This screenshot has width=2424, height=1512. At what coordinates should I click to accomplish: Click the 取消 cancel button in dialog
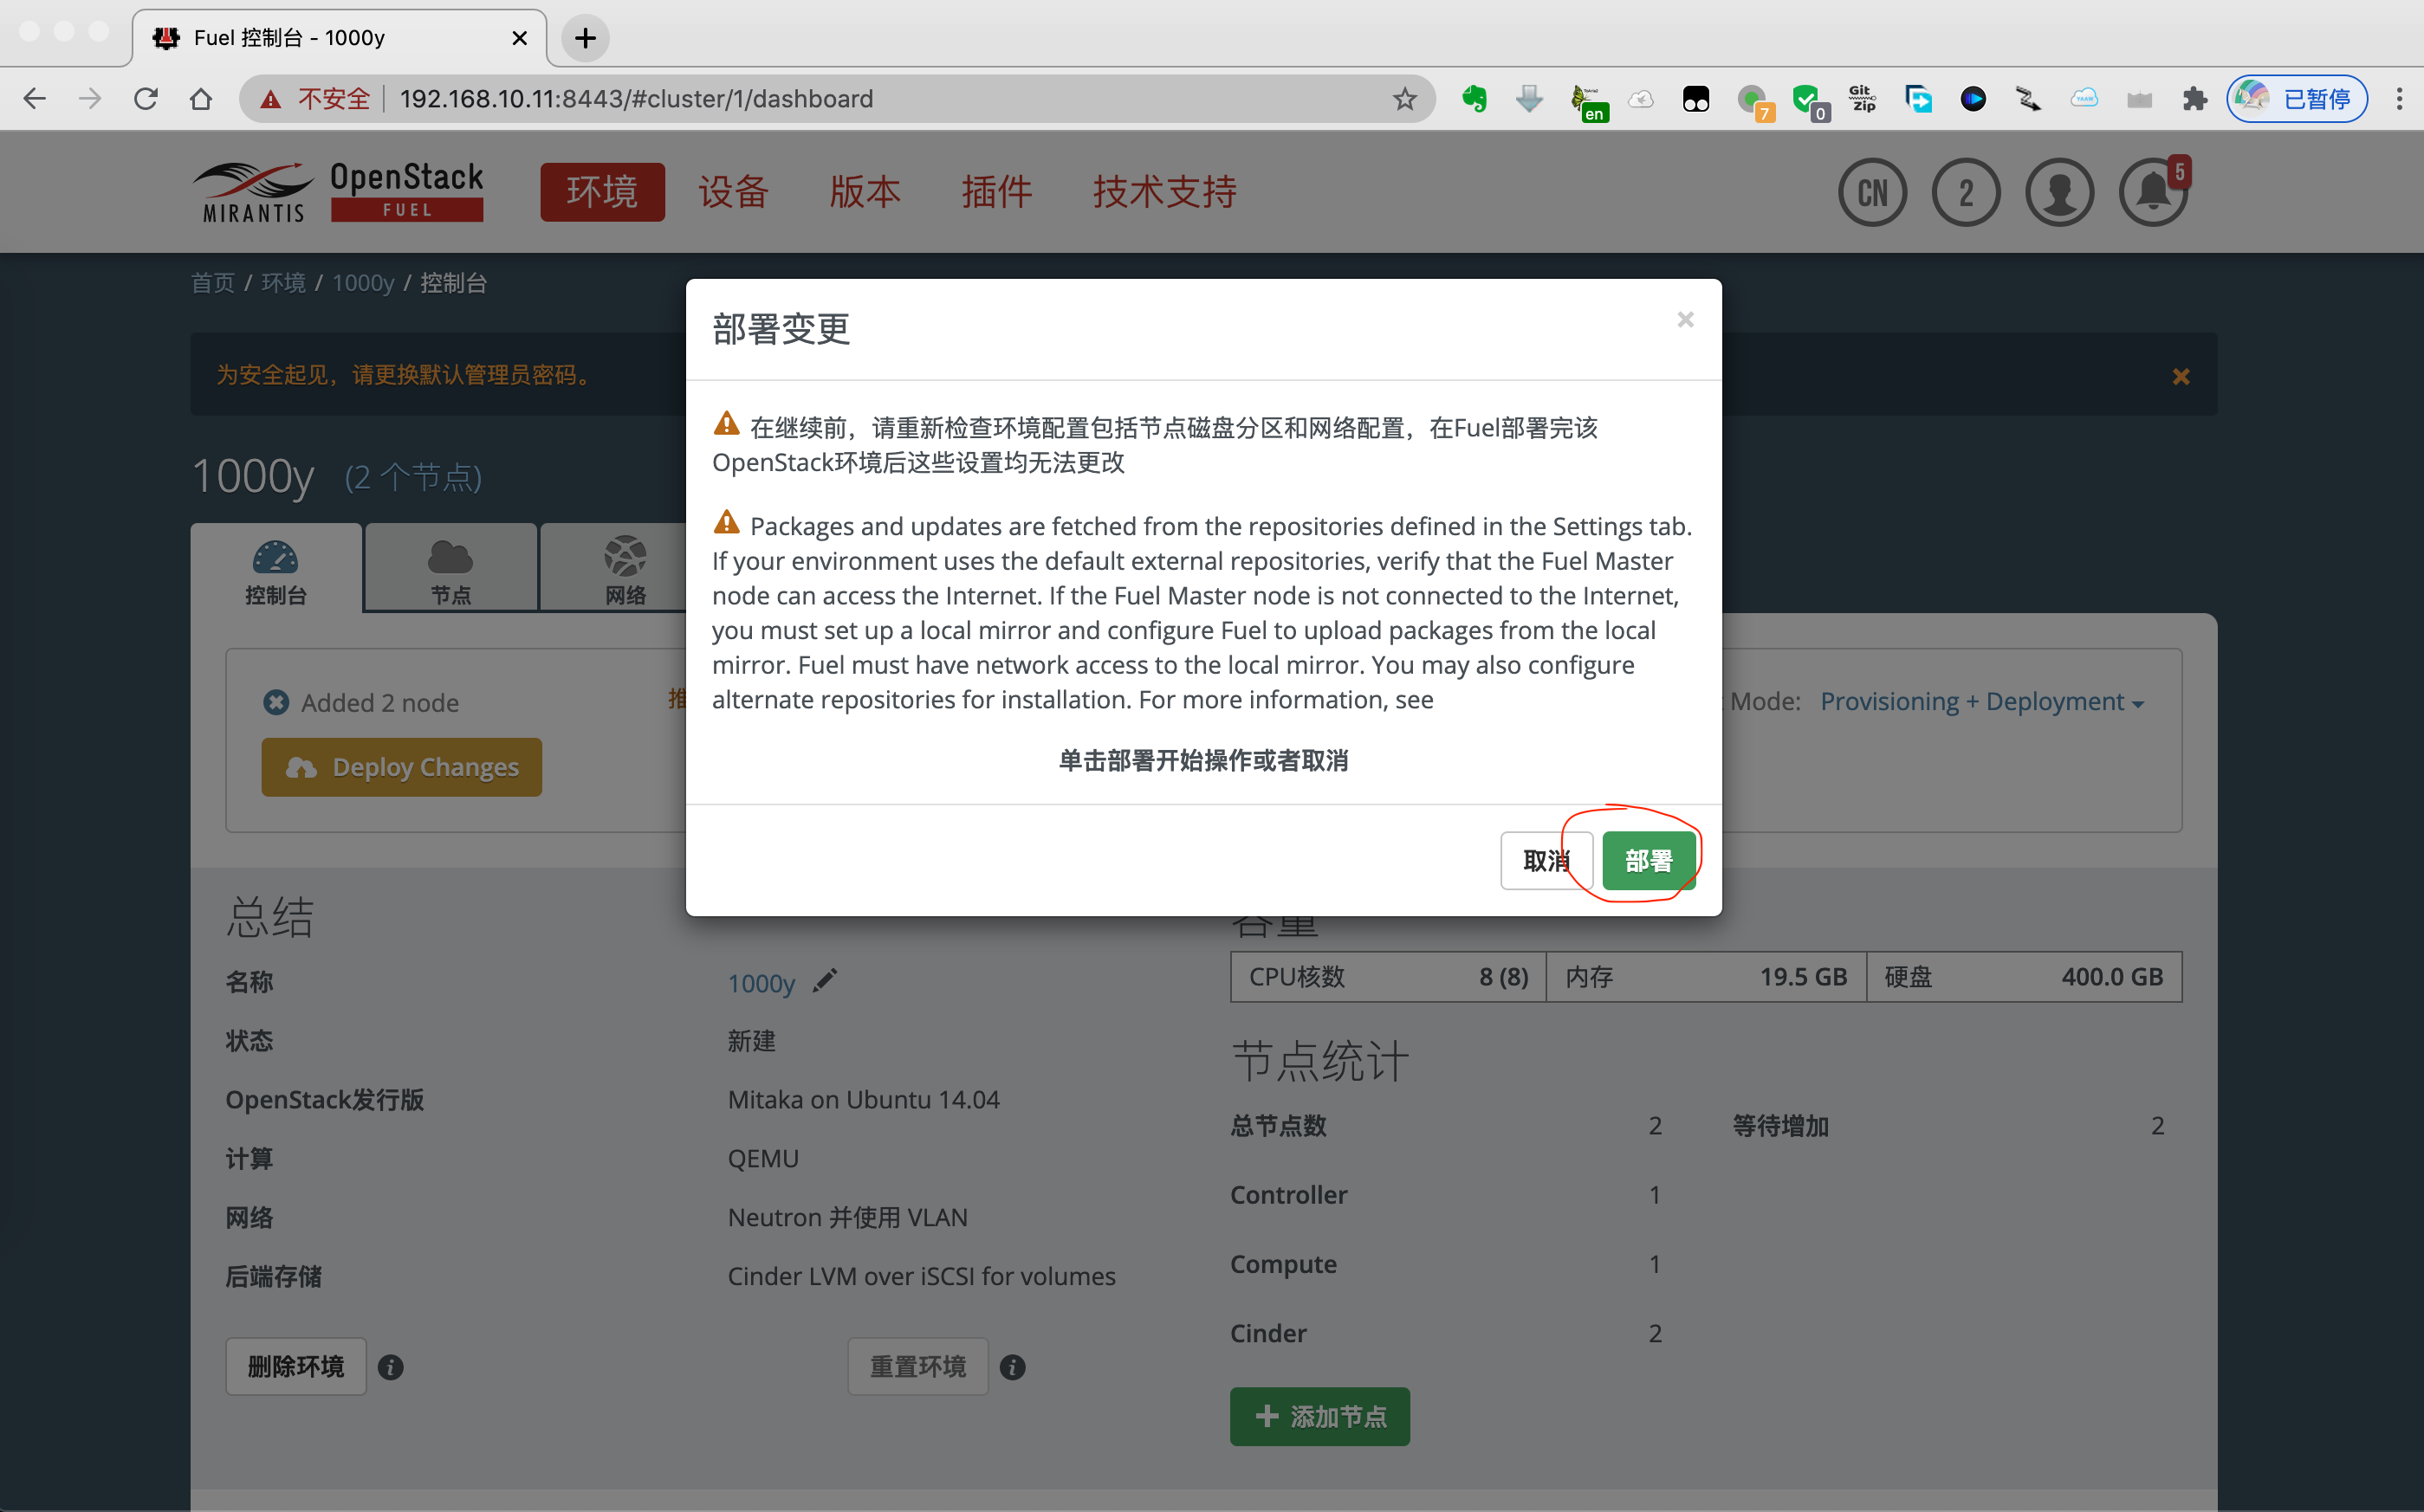(1546, 860)
